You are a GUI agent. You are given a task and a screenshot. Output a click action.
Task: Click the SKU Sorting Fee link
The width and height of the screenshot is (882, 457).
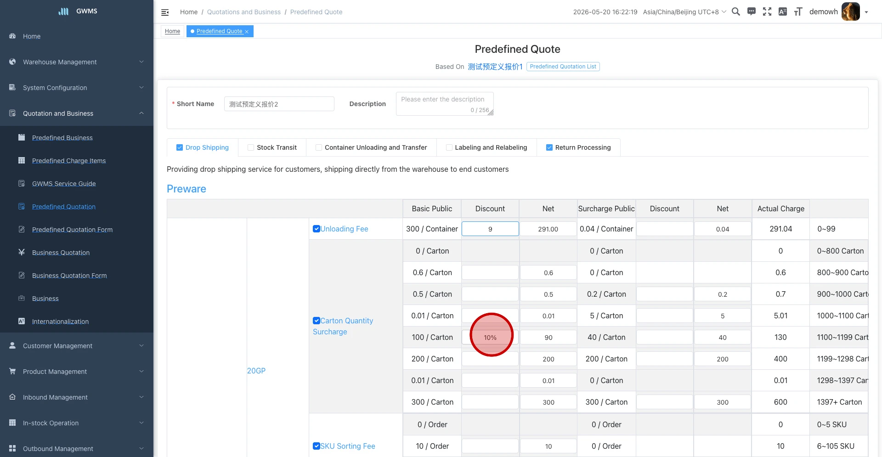(x=348, y=446)
